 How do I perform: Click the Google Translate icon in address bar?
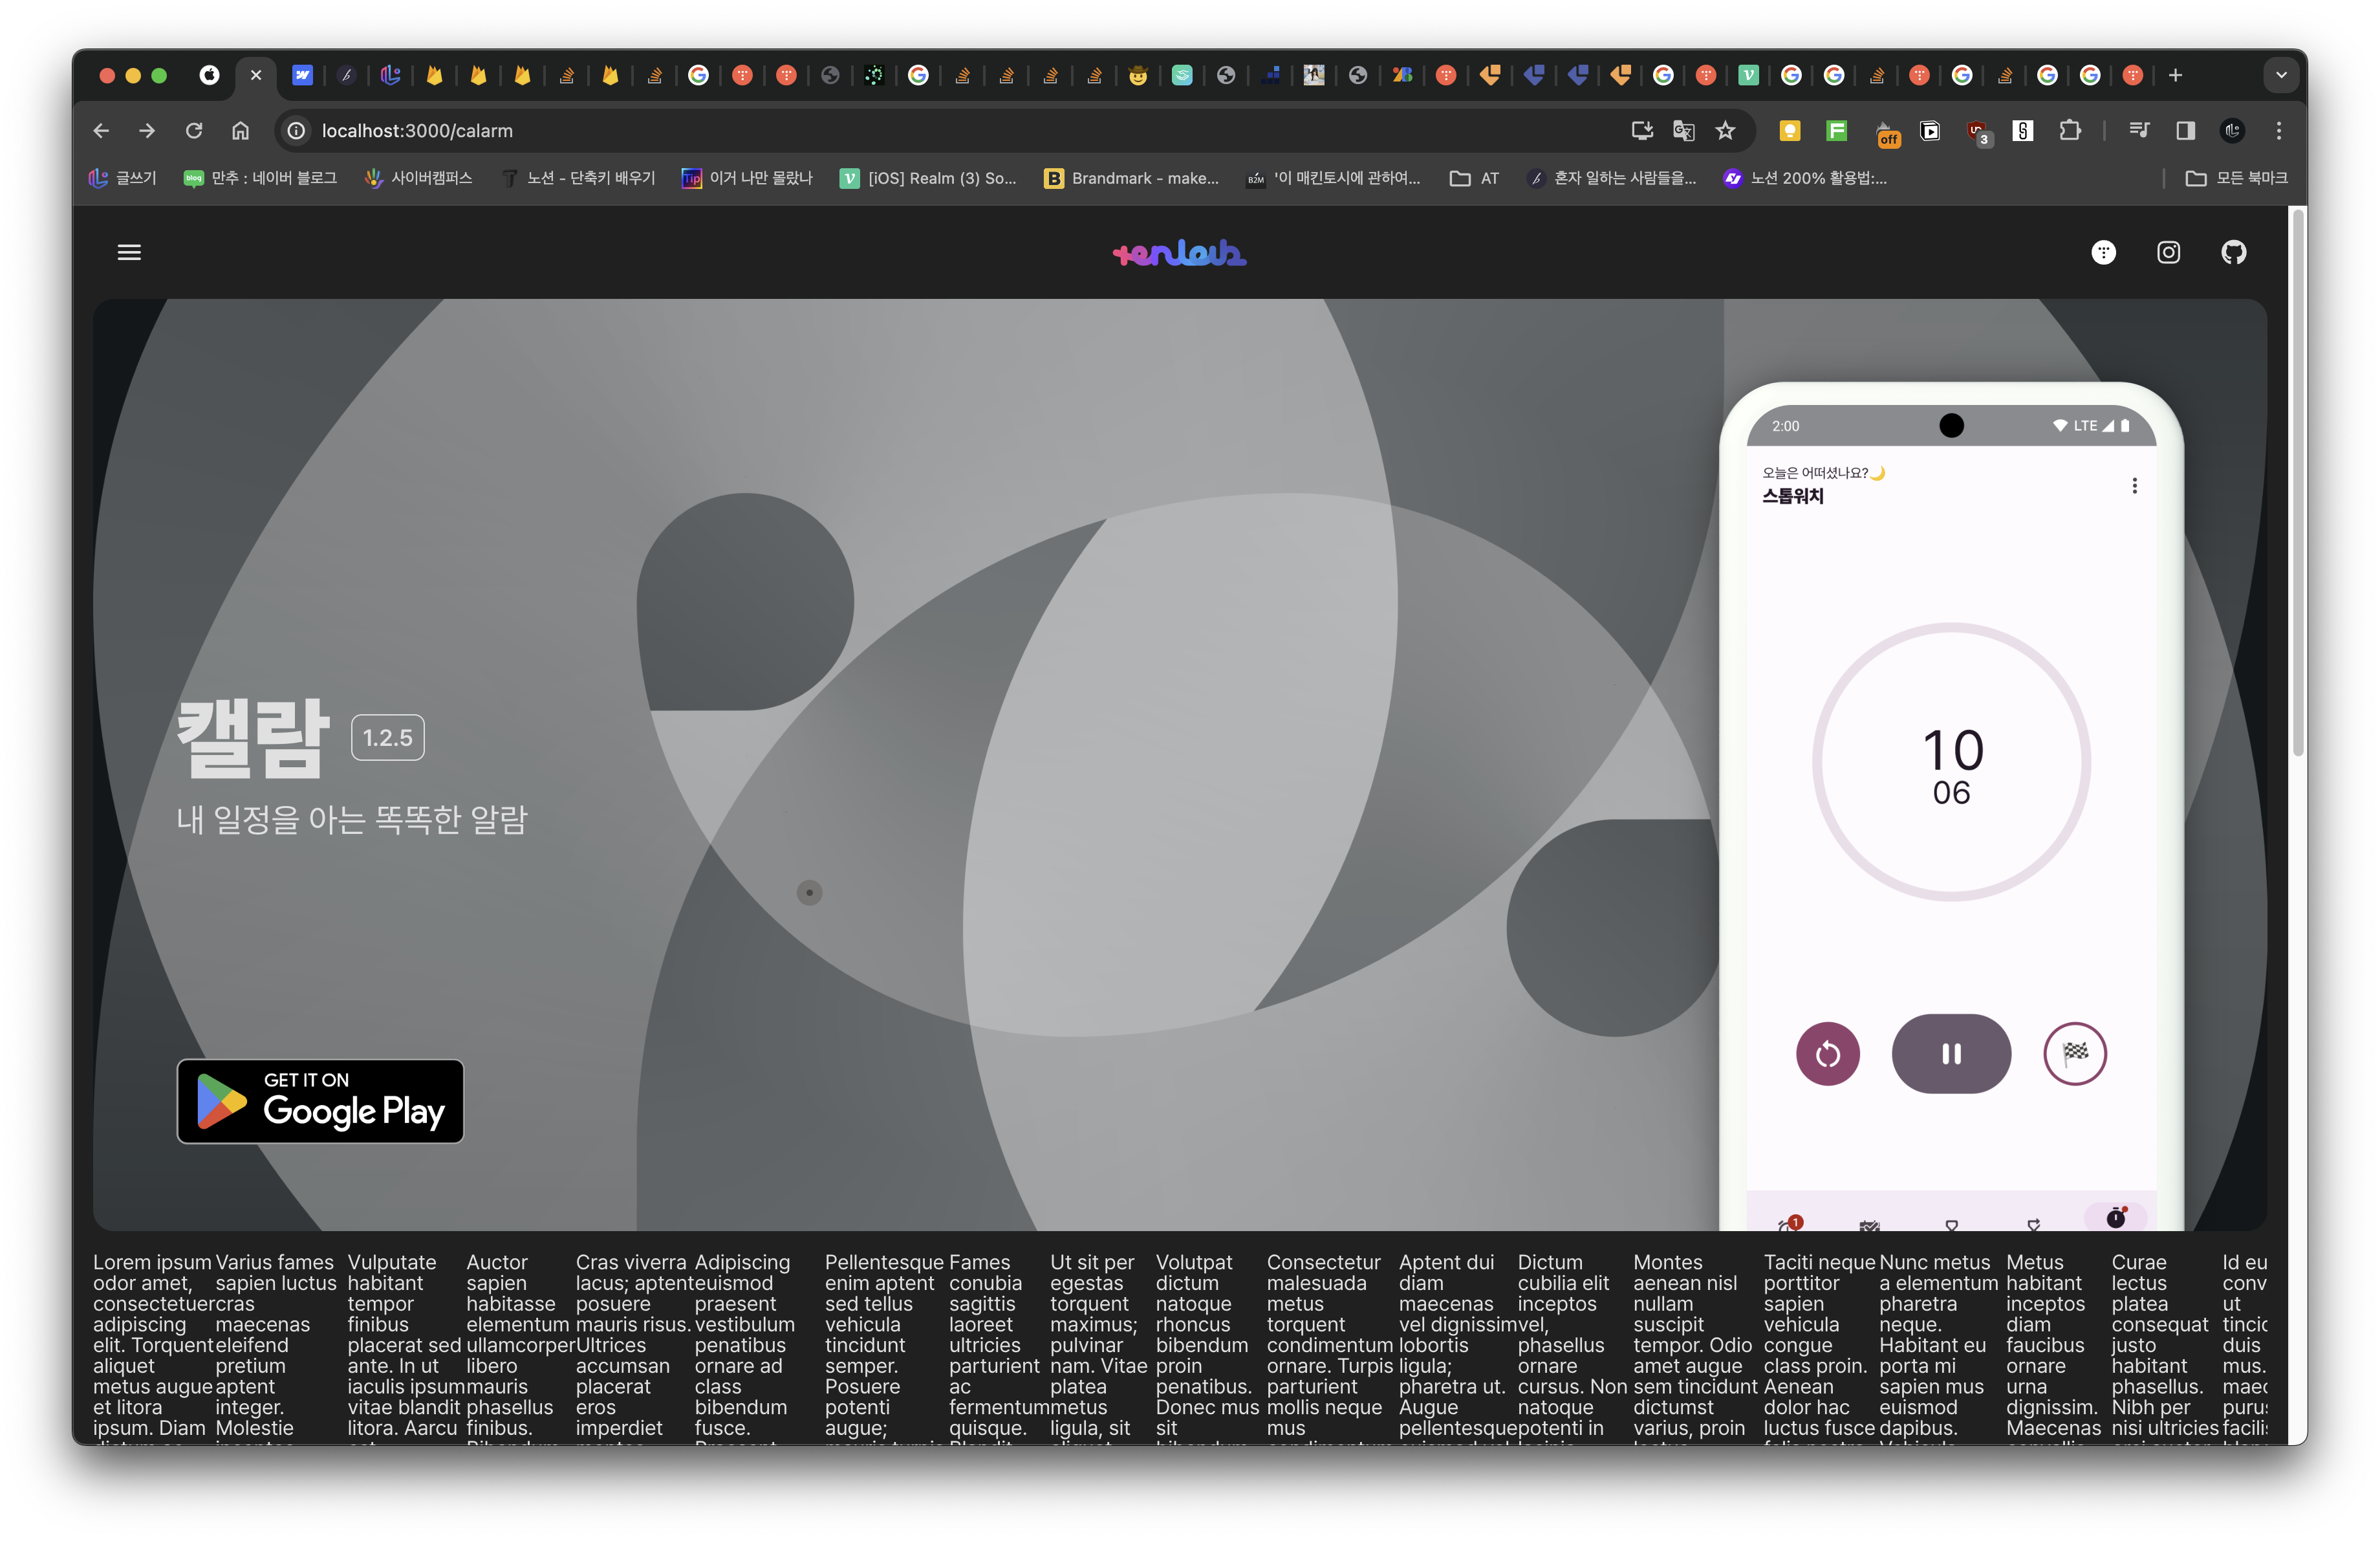tap(1684, 131)
